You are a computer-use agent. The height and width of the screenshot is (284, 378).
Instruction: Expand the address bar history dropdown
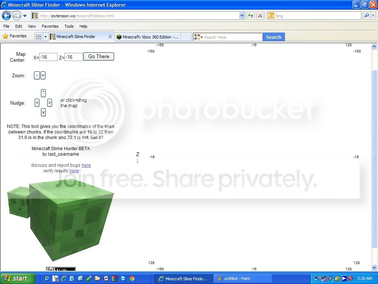pos(242,16)
